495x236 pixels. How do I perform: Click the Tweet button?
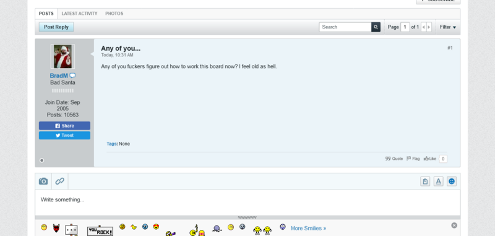coord(64,135)
